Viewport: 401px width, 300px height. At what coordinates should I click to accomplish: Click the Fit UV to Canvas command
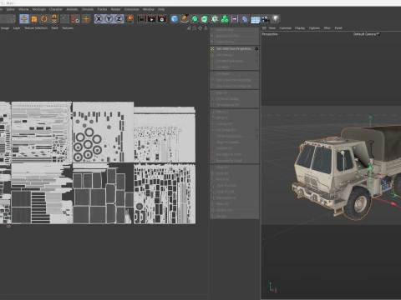pos(234,99)
